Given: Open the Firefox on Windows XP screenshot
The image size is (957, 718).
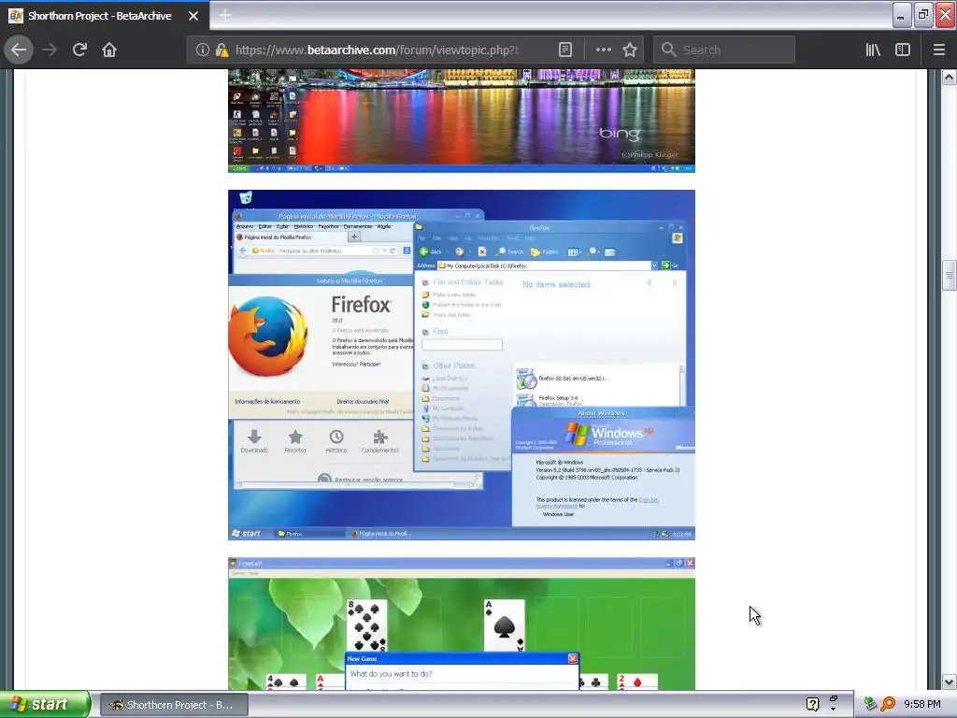Looking at the screenshot, I should click(x=462, y=366).
